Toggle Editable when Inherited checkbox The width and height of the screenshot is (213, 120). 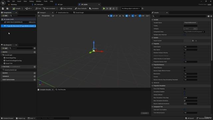185,35
